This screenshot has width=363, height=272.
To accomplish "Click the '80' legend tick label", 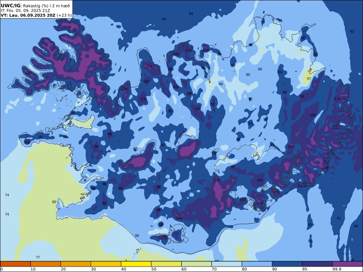I will pyautogui.click(x=244, y=269).
